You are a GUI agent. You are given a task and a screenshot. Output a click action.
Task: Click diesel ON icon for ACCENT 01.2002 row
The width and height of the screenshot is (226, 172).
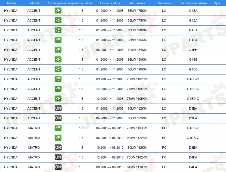click(58, 108)
